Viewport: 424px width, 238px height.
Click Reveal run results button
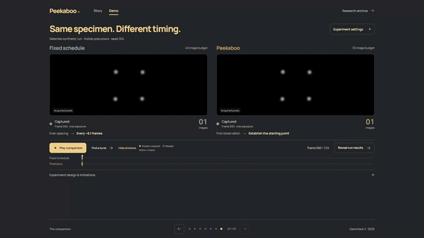click(354, 148)
